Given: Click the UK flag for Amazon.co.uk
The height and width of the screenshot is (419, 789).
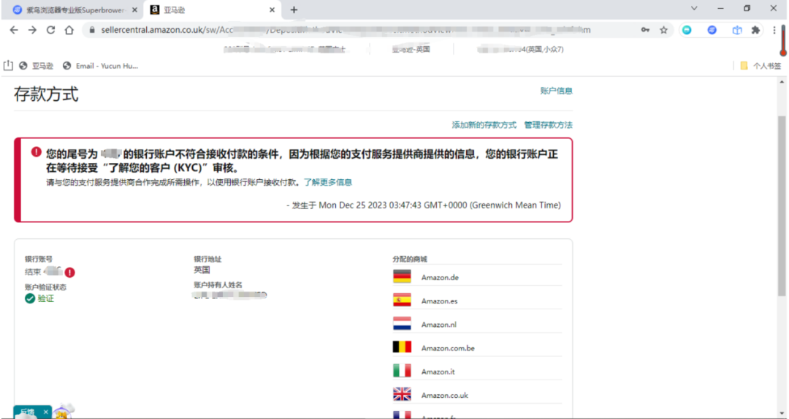Looking at the screenshot, I should tap(402, 394).
